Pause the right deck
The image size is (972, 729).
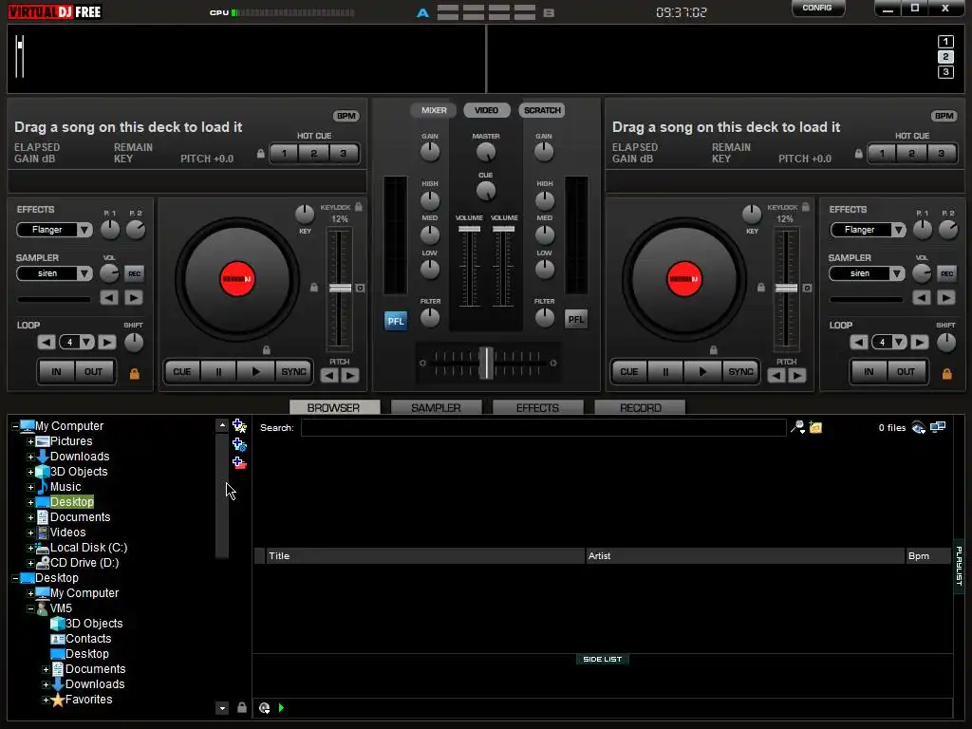pyautogui.click(x=665, y=371)
